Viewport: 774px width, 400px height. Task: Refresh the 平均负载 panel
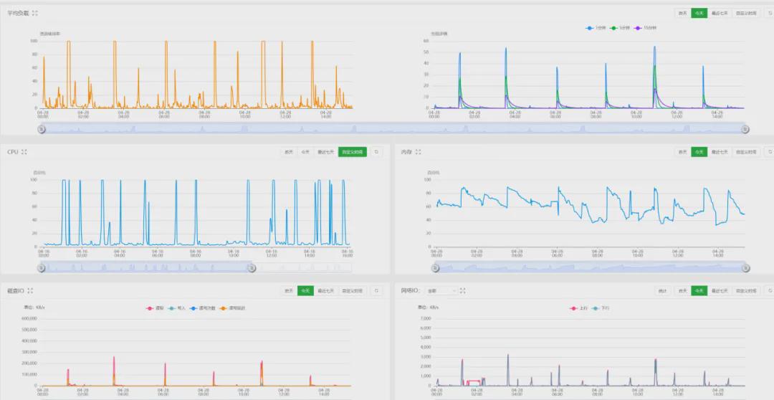[769, 14]
